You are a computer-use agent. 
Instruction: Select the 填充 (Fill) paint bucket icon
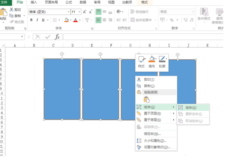[x=151, y=59]
